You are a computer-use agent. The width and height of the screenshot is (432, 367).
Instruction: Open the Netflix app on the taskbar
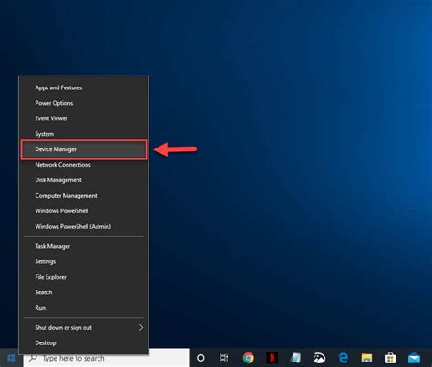(x=272, y=358)
